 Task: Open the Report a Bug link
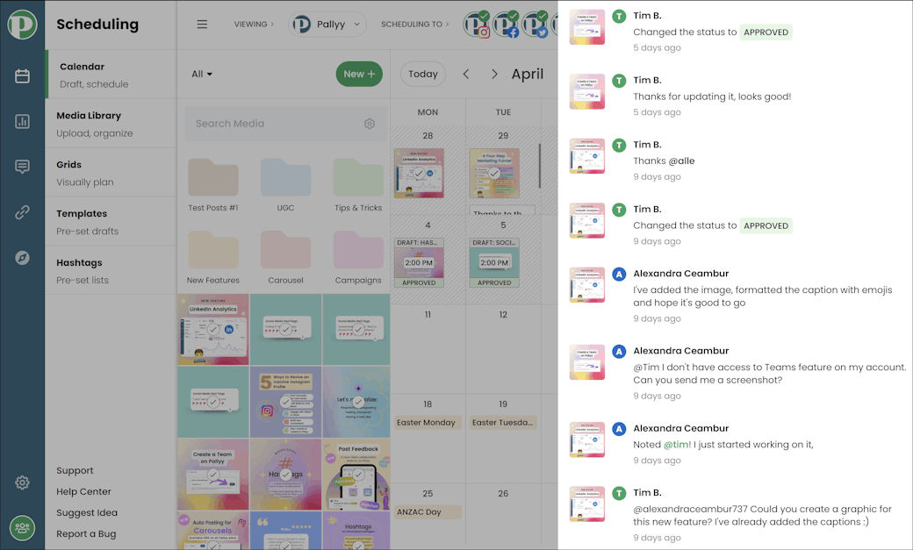86,533
